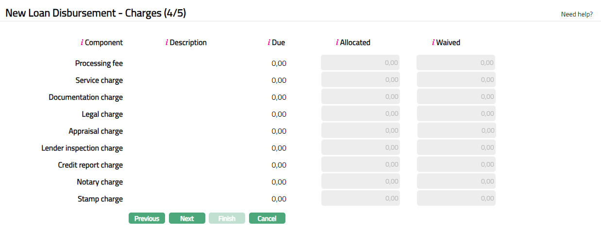Click the info icon beside Allocated
The image size is (601, 245).
[x=337, y=43]
